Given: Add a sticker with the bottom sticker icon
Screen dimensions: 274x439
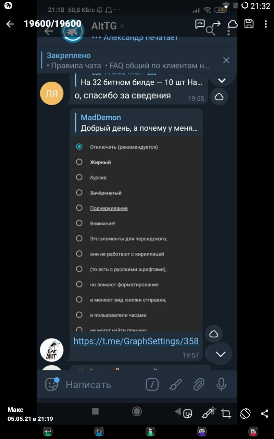Looking at the screenshot, I should tap(188, 413).
